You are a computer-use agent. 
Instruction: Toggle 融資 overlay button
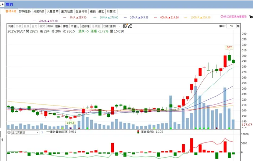(42, 26)
